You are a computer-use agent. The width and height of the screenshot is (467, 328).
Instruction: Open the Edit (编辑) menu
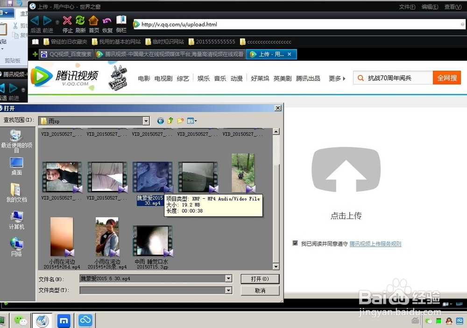pyautogui.click(x=430, y=7)
